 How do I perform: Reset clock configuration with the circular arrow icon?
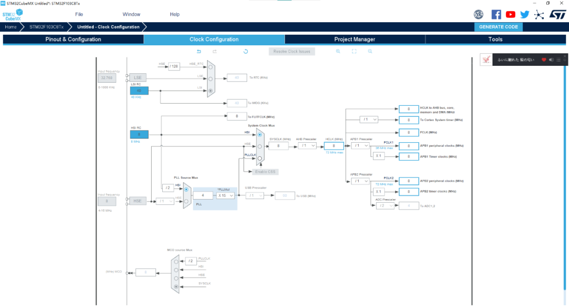click(x=246, y=52)
